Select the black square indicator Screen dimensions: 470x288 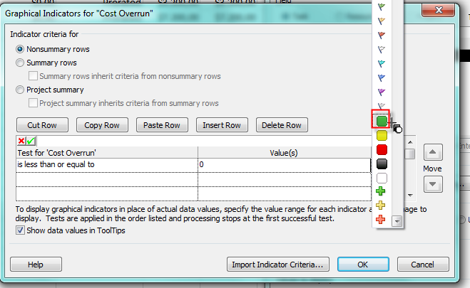click(382, 164)
